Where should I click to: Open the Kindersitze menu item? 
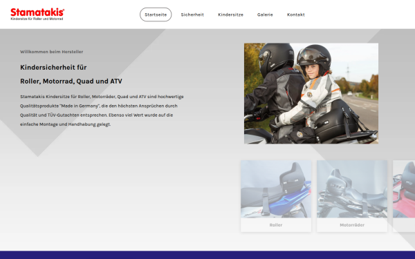click(230, 15)
